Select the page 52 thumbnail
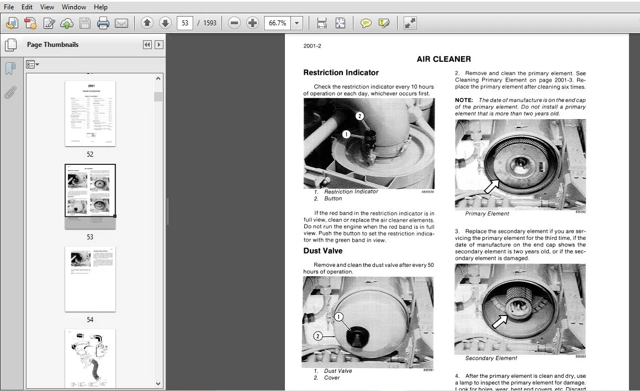Image resolution: width=640 pixels, height=391 pixels. pos(90,114)
